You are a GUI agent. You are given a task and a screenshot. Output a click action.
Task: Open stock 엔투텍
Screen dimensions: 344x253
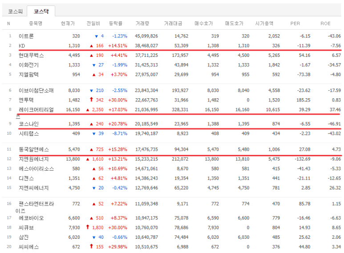[26, 100]
